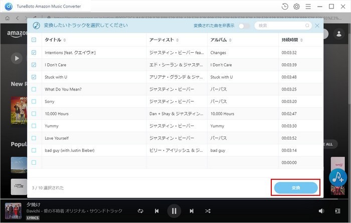Toggle the select-all checkbox in header
This screenshot has height=223, width=351.
tap(34, 40)
